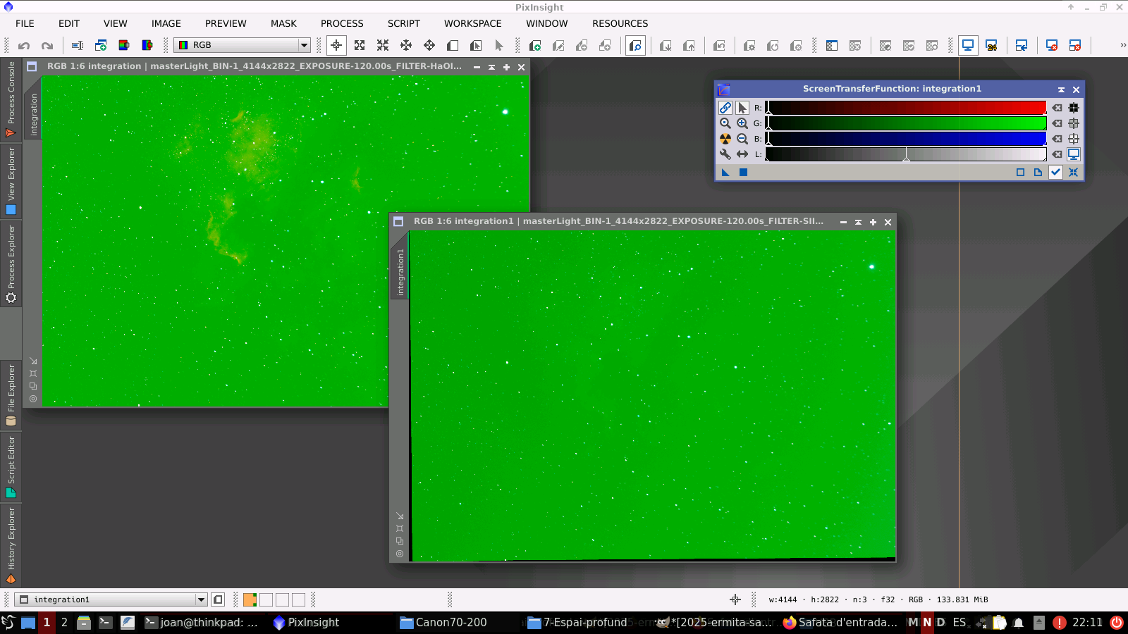Click the STF reset icon bottom-right
The image size is (1128, 634).
[1073, 172]
